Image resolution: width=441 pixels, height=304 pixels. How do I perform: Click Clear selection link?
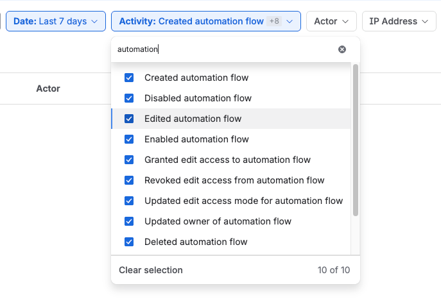(x=151, y=270)
